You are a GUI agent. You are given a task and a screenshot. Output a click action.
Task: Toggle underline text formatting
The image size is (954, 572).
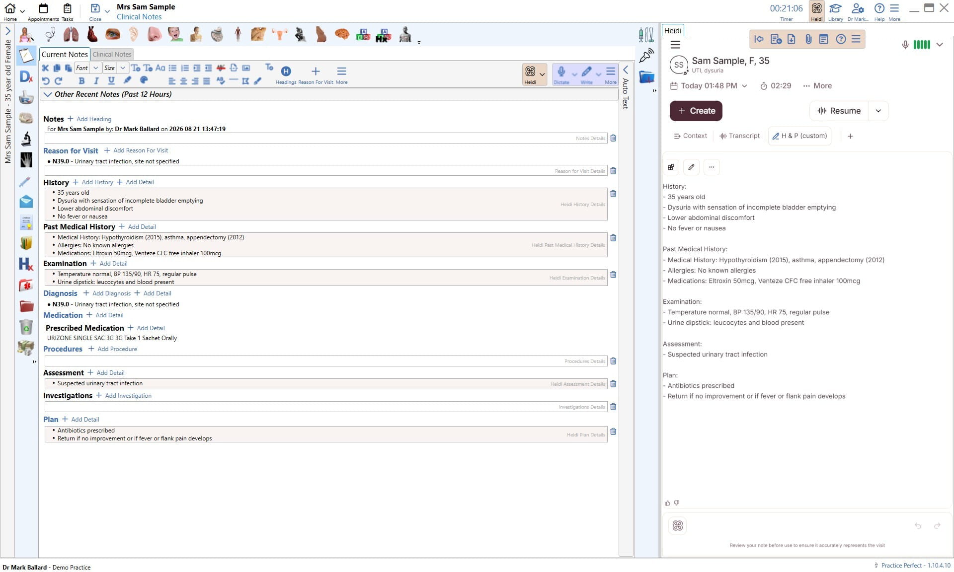pyautogui.click(x=111, y=81)
